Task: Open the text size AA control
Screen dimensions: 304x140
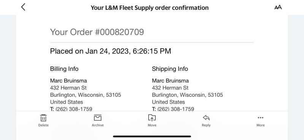Action: pyautogui.click(x=278, y=7)
